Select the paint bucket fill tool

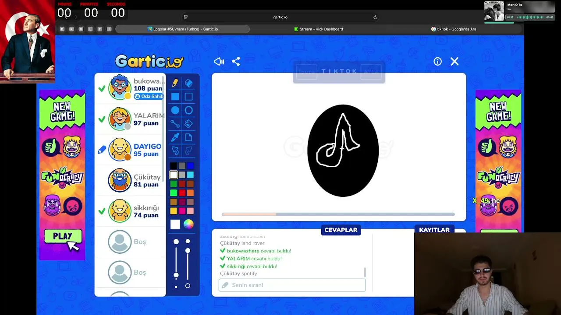[x=188, y=124]
